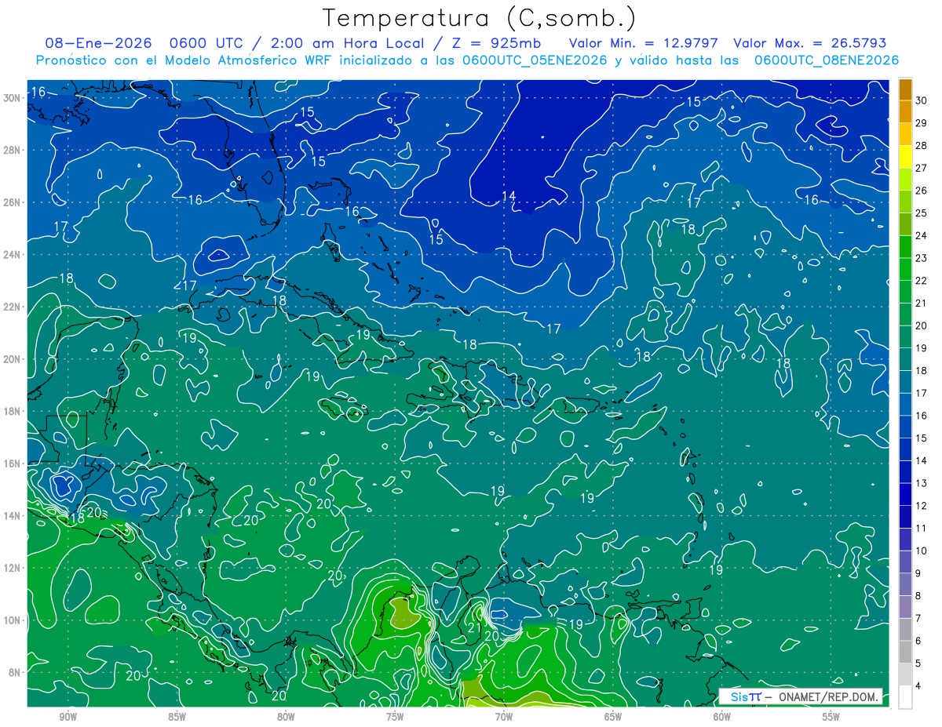Click the '14' contour label on the map
This screenshot has height=727, width=942.
[x=509, y=196]
